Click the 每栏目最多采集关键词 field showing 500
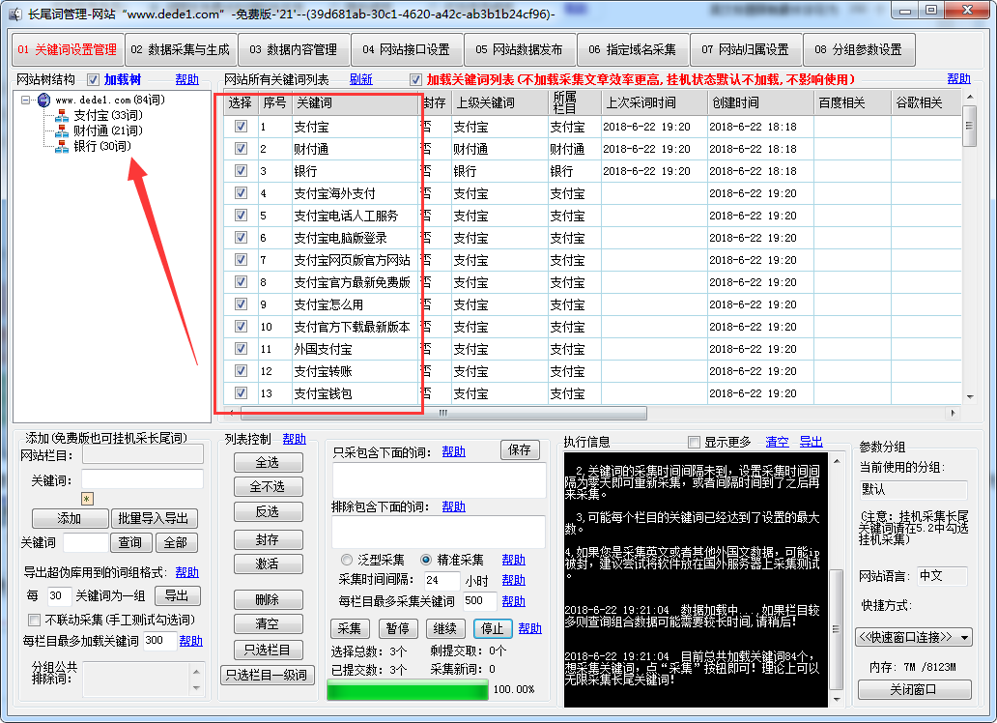Screen dimensions: 997x723 point(478,601)
